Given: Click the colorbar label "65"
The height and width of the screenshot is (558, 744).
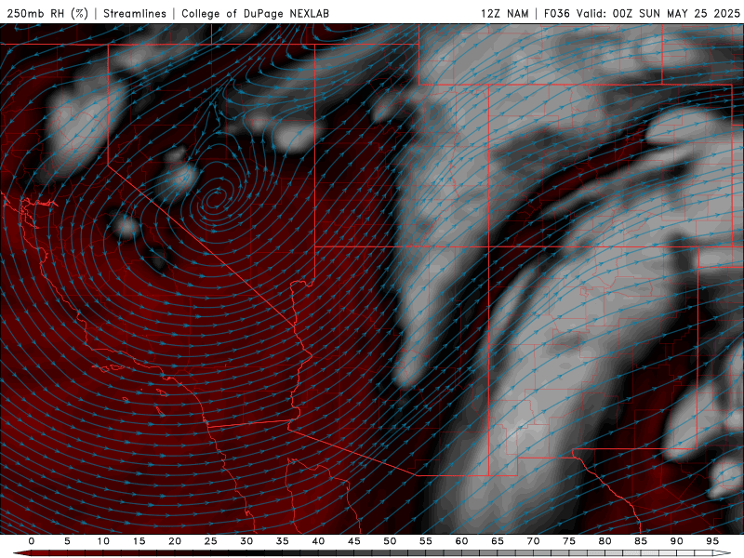Looking at the screenshot, I should click(x=498, y=541).
